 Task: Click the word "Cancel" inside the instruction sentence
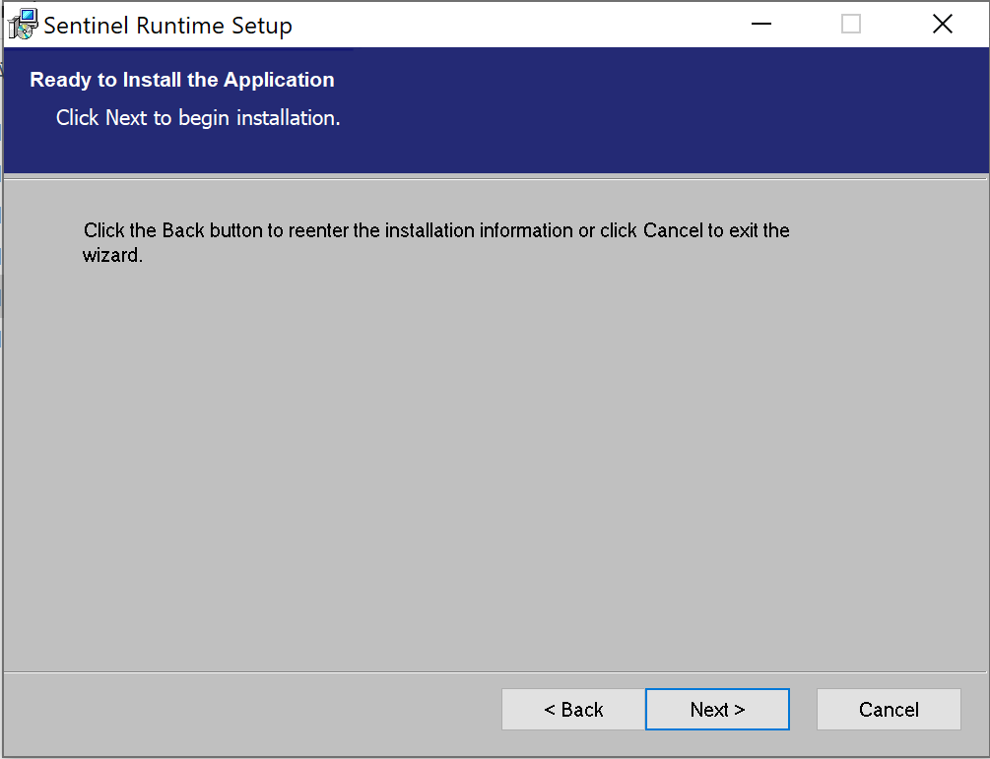pyautogui.click(x=673, y=231)
